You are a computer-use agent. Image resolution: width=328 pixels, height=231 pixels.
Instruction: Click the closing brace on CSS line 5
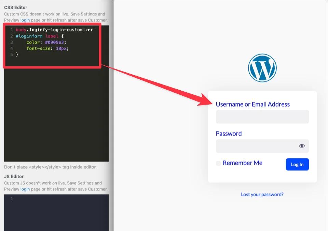click(x=17, y=55)
